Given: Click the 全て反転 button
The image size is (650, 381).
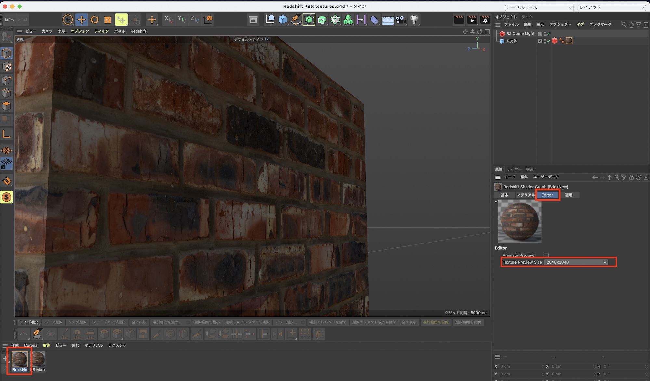Looking at the screenshot, I should point(139,322).
